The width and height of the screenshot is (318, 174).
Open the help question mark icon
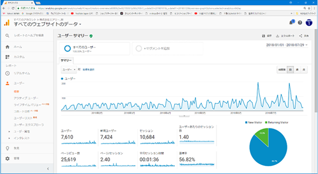300,23
